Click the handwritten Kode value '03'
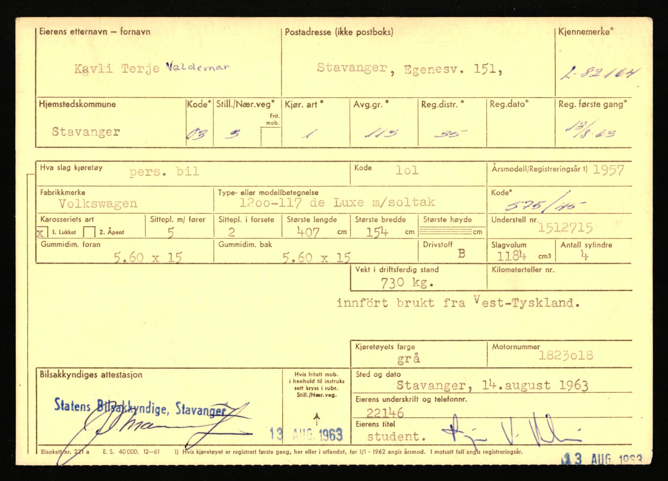Image resolution: width=668 pixels, height=481 pixels. [x=197, y=134]
